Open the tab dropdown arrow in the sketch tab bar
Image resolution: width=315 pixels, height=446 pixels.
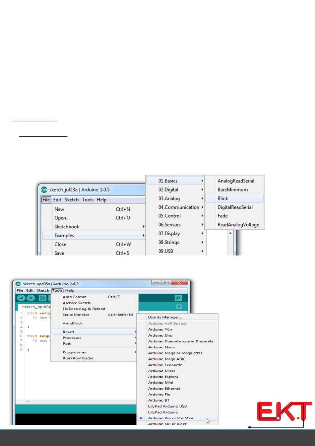pyautogui.click(x=179, y=307)
